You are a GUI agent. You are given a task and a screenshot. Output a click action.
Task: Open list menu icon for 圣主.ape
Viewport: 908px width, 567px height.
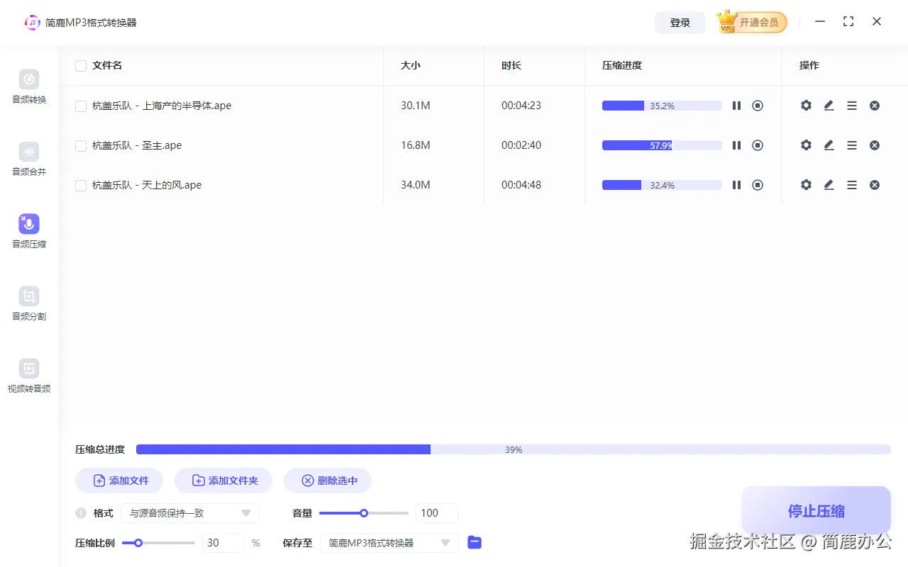852,145
